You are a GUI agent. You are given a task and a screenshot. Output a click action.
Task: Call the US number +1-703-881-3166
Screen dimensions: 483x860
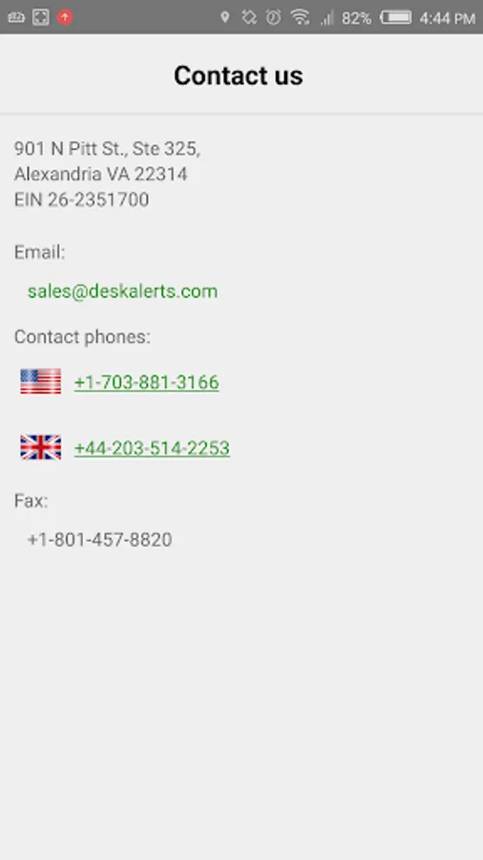(x=147, y=381)
